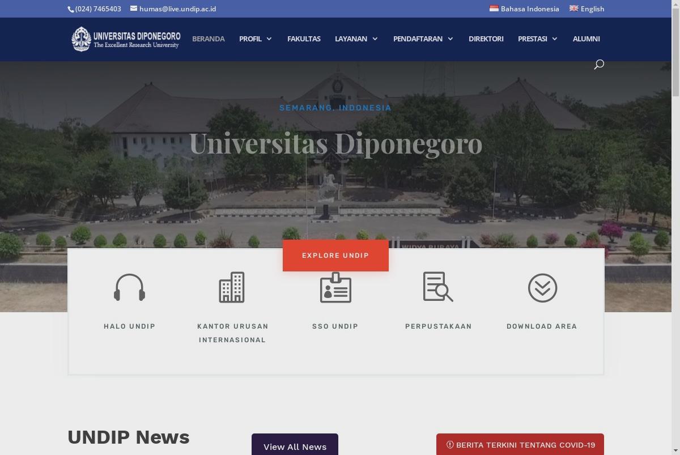Click the (024) 7465403 phone number
This screenshot has height=455, width=680.
click(98, 8)
